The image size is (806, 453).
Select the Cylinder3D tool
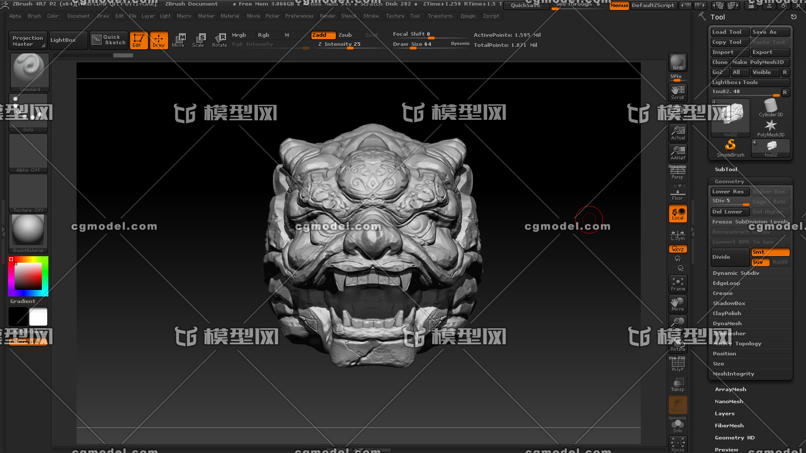click(771, 108)
